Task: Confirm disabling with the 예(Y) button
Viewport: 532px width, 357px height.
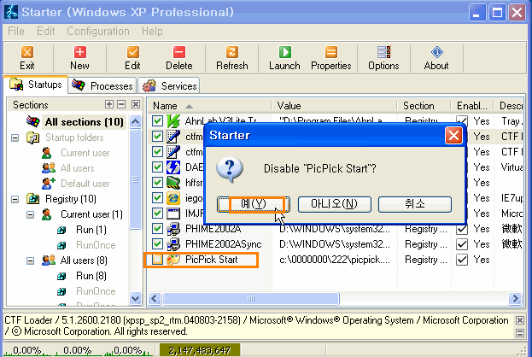Action: tap(254, 204)
